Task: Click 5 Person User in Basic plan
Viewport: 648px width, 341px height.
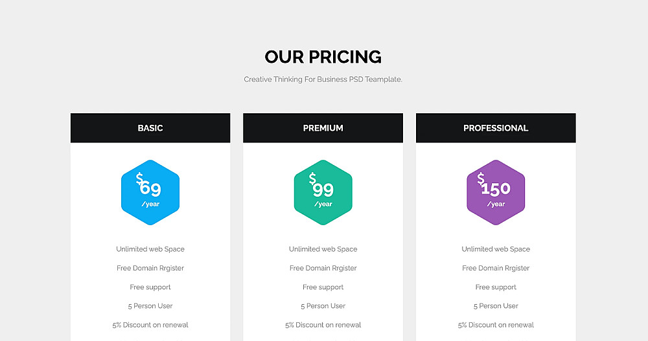Action: point(150,306)
